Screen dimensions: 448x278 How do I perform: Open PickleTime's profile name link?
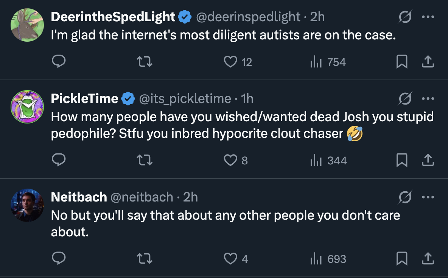(85, 98)
